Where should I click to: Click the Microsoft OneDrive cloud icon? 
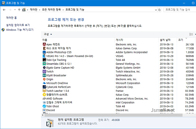(x=44, y=83)
